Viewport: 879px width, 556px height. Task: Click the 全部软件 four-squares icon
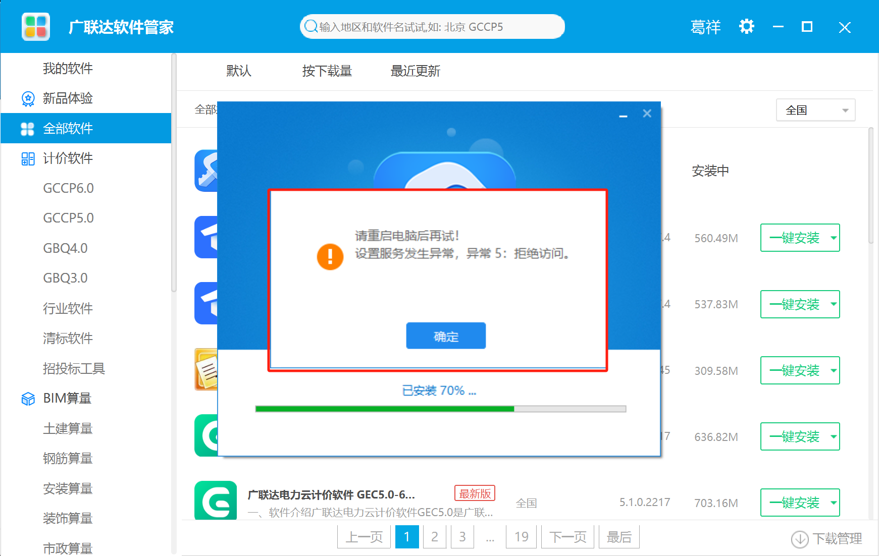[27, 129]
